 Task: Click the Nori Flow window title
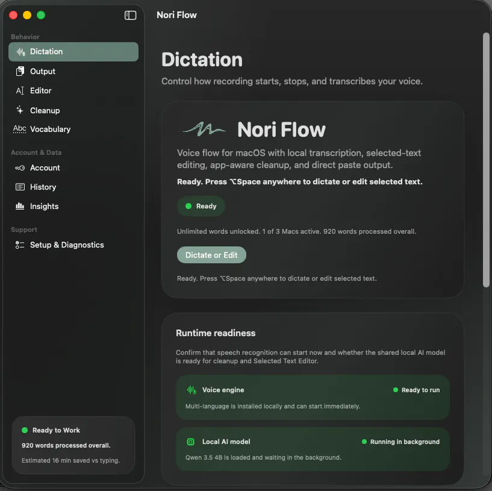(x=176, y=14)
